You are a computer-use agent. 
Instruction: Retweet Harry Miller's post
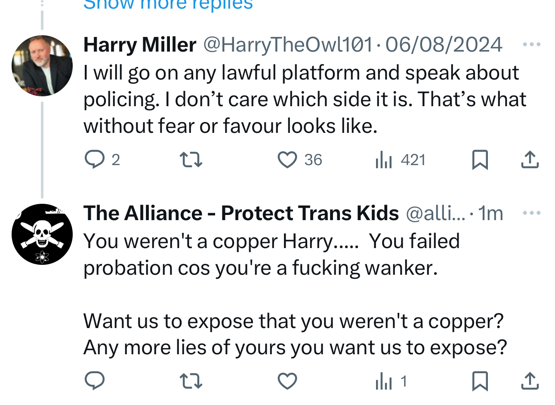(x=191, y=160)
